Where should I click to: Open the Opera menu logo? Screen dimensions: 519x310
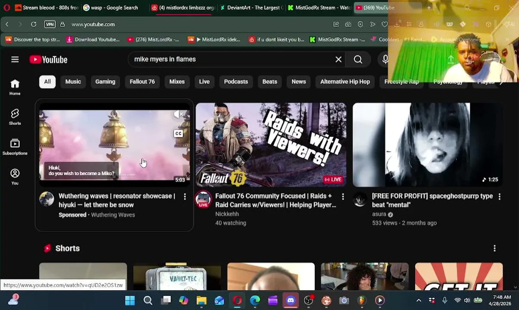click(x=6, y=8)
